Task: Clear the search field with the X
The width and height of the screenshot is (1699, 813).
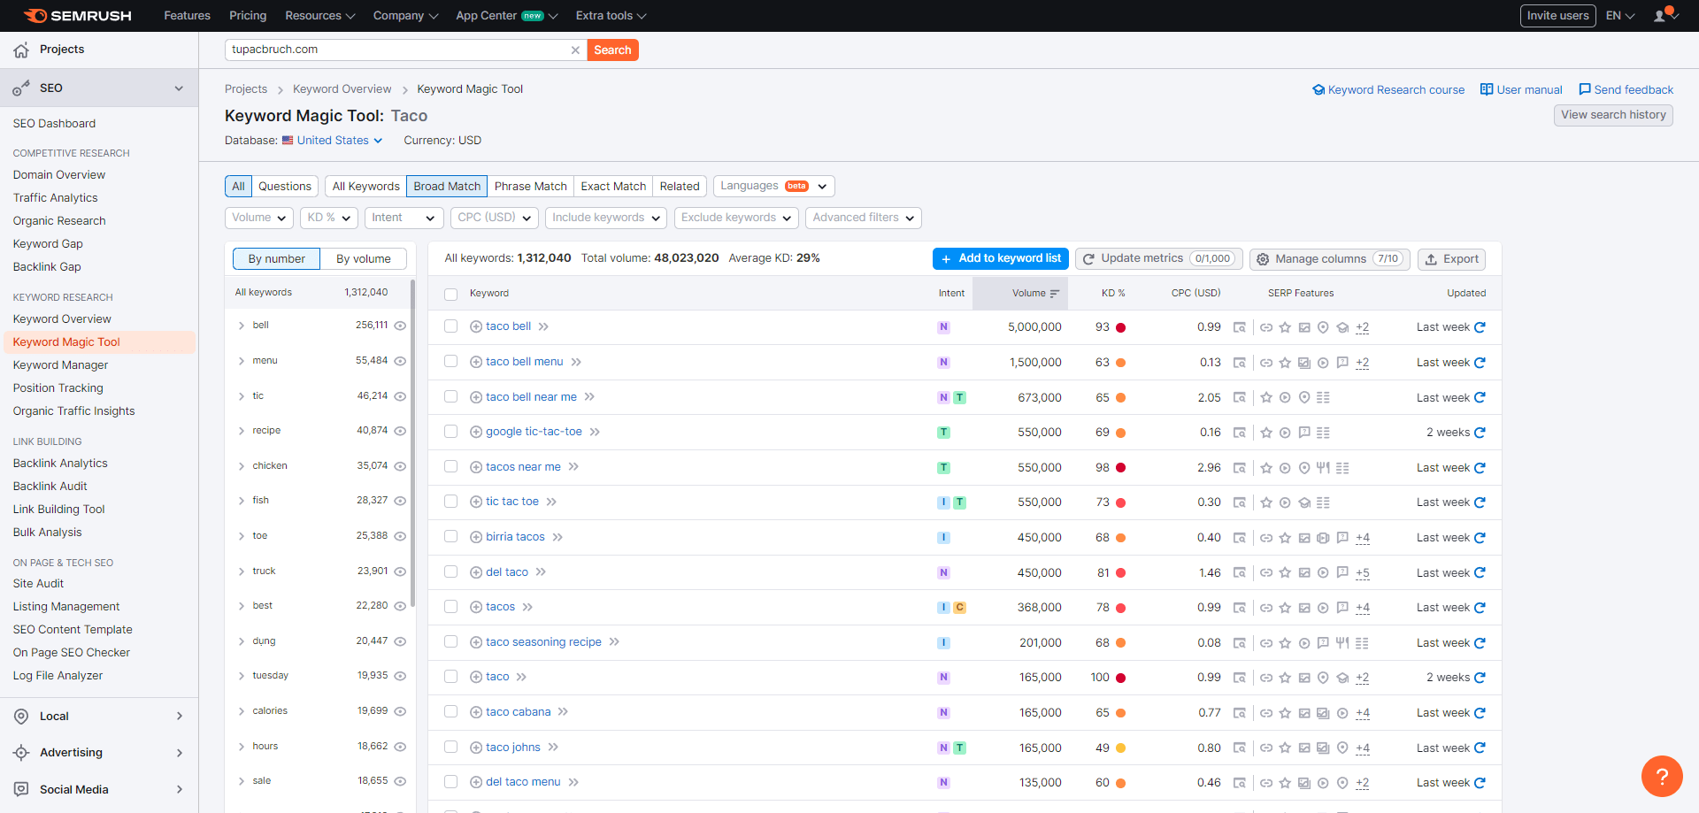Action: pos(575,50)
